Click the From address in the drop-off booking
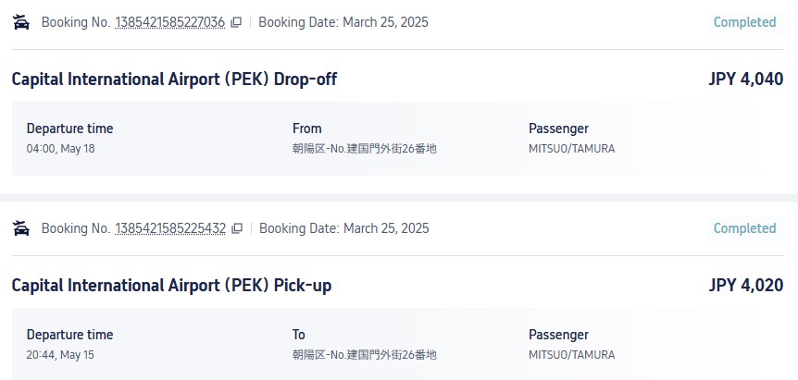Screen dimensions: 798x380 [x=365, y=149]
